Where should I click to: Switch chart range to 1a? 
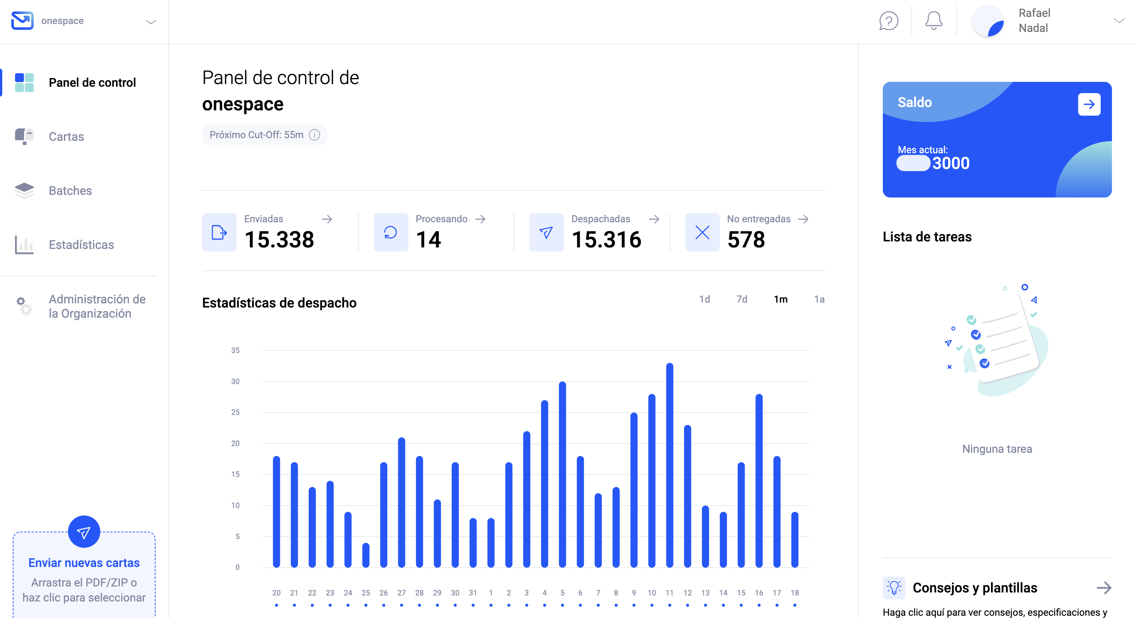pos(819,299)
